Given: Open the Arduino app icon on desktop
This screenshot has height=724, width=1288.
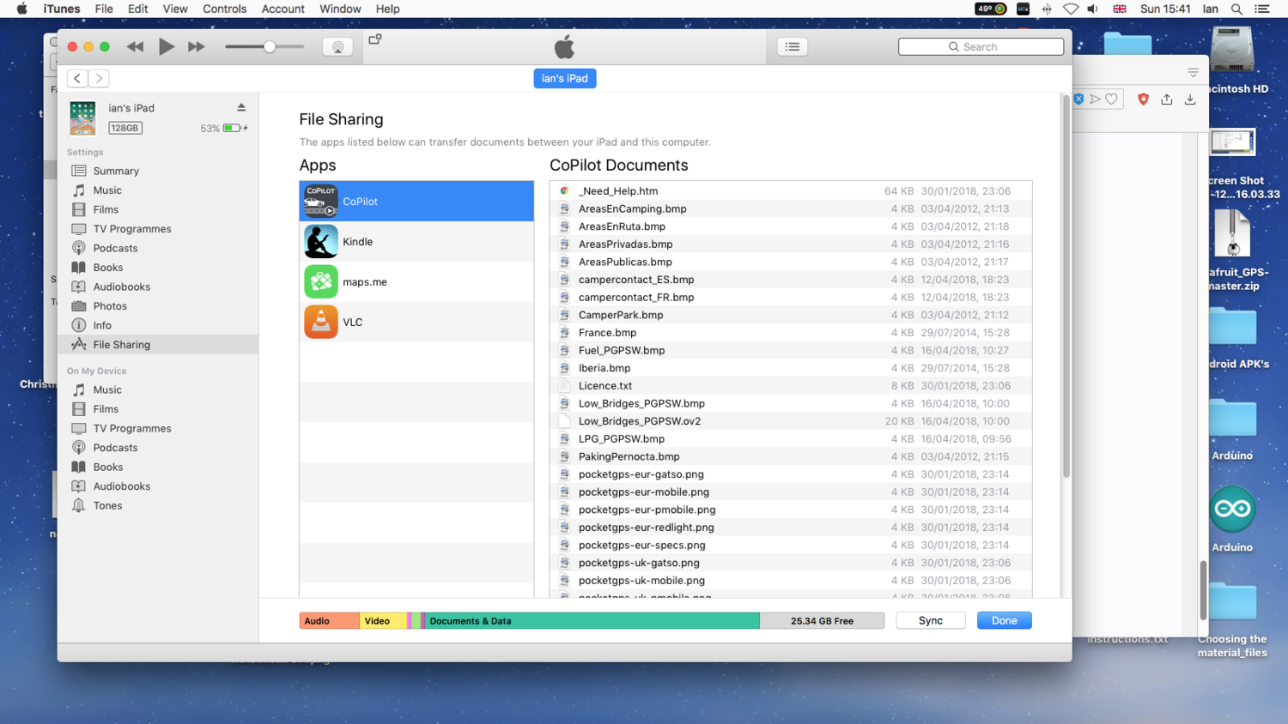Looking at the screenshot, I should [x=1232, y=509].
